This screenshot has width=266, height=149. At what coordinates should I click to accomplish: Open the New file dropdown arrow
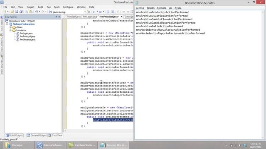(8, 12)
